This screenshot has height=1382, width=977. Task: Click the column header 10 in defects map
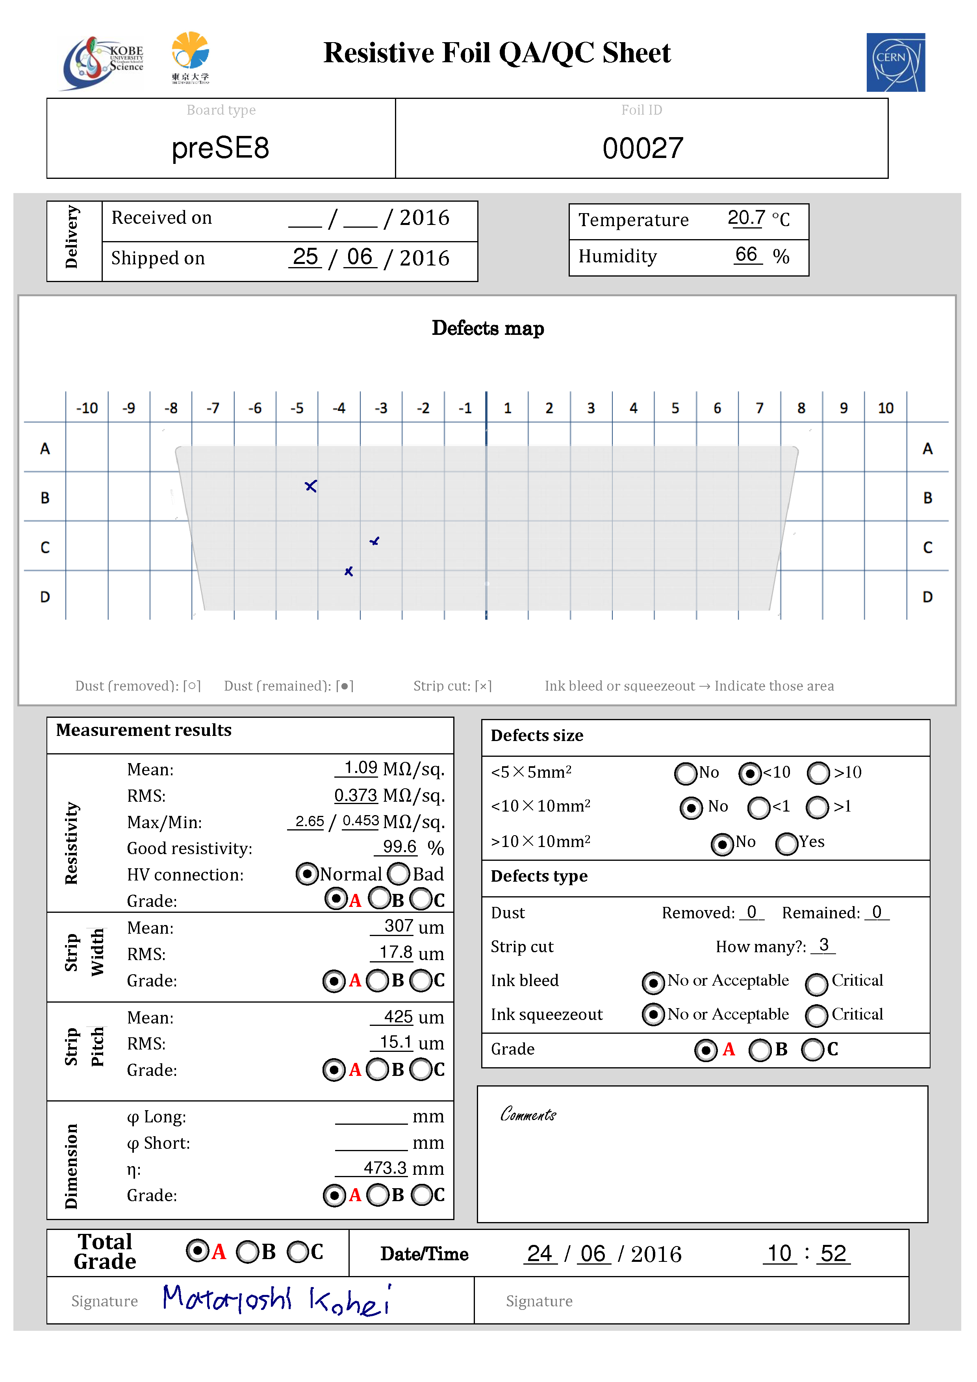[886, 408]
